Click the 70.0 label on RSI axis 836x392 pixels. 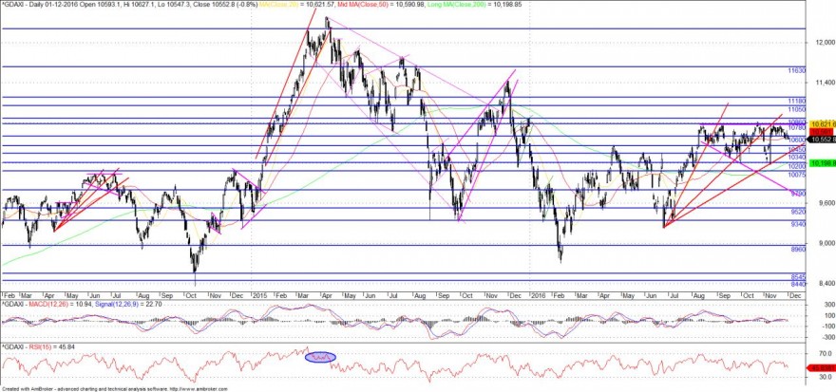click(826, 353)
